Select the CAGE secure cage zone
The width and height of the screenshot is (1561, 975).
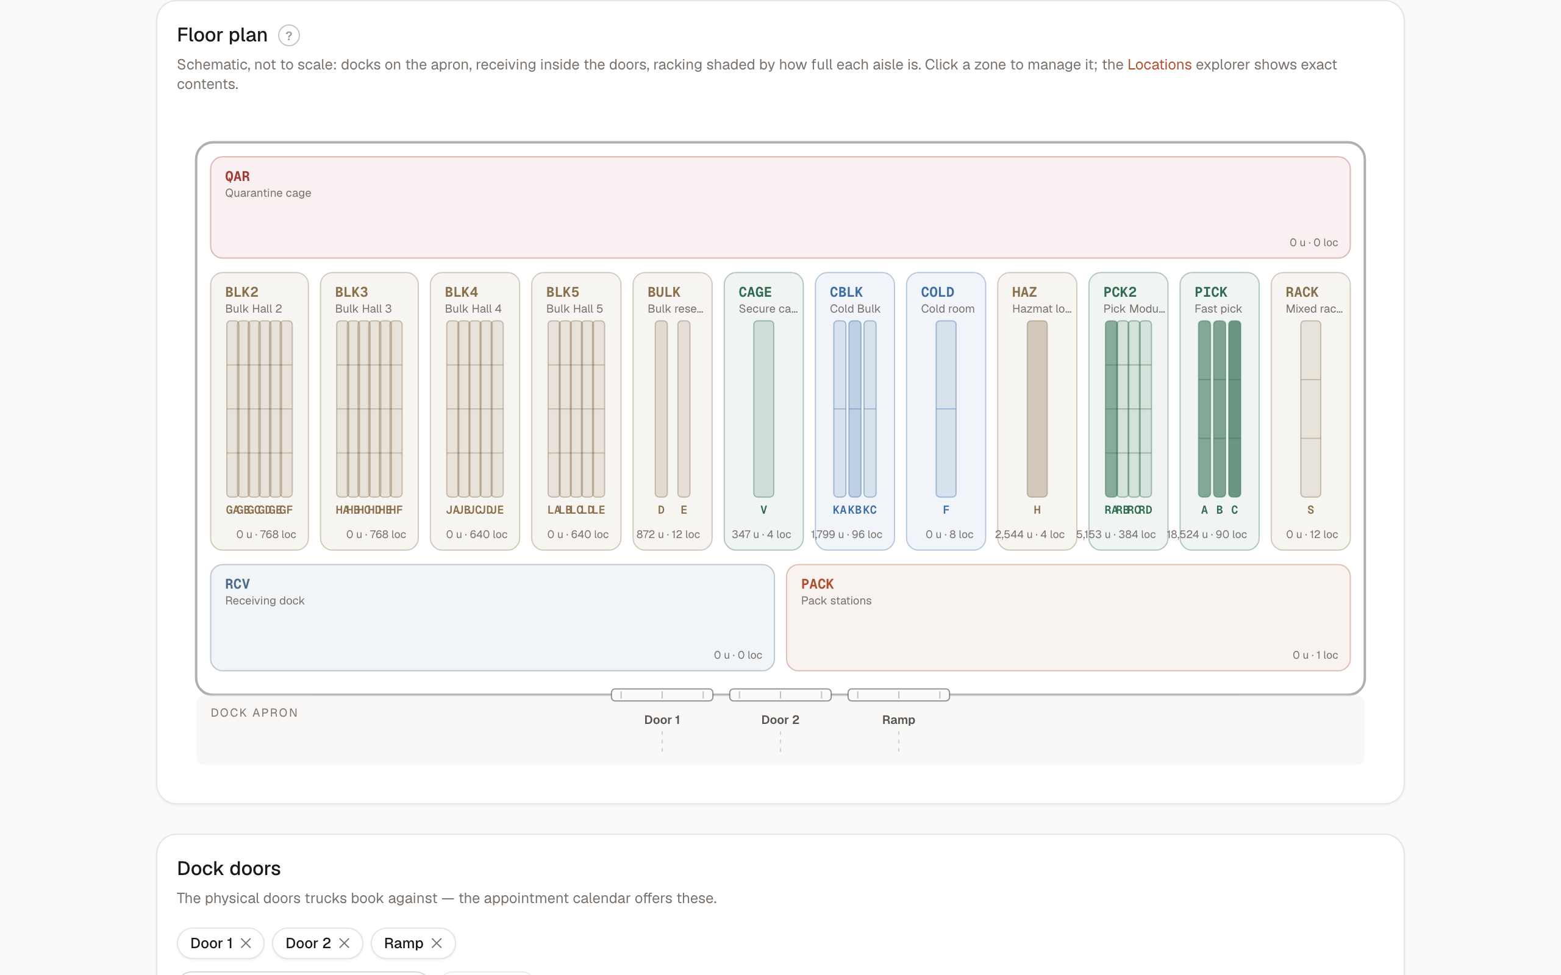763,411
